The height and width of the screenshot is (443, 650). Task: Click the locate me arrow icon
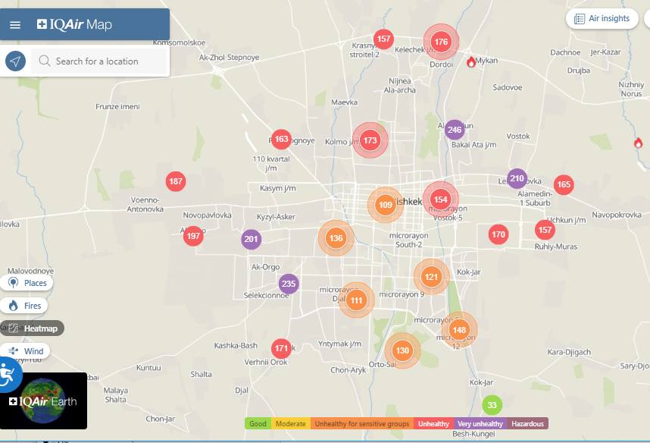(15, 61)
